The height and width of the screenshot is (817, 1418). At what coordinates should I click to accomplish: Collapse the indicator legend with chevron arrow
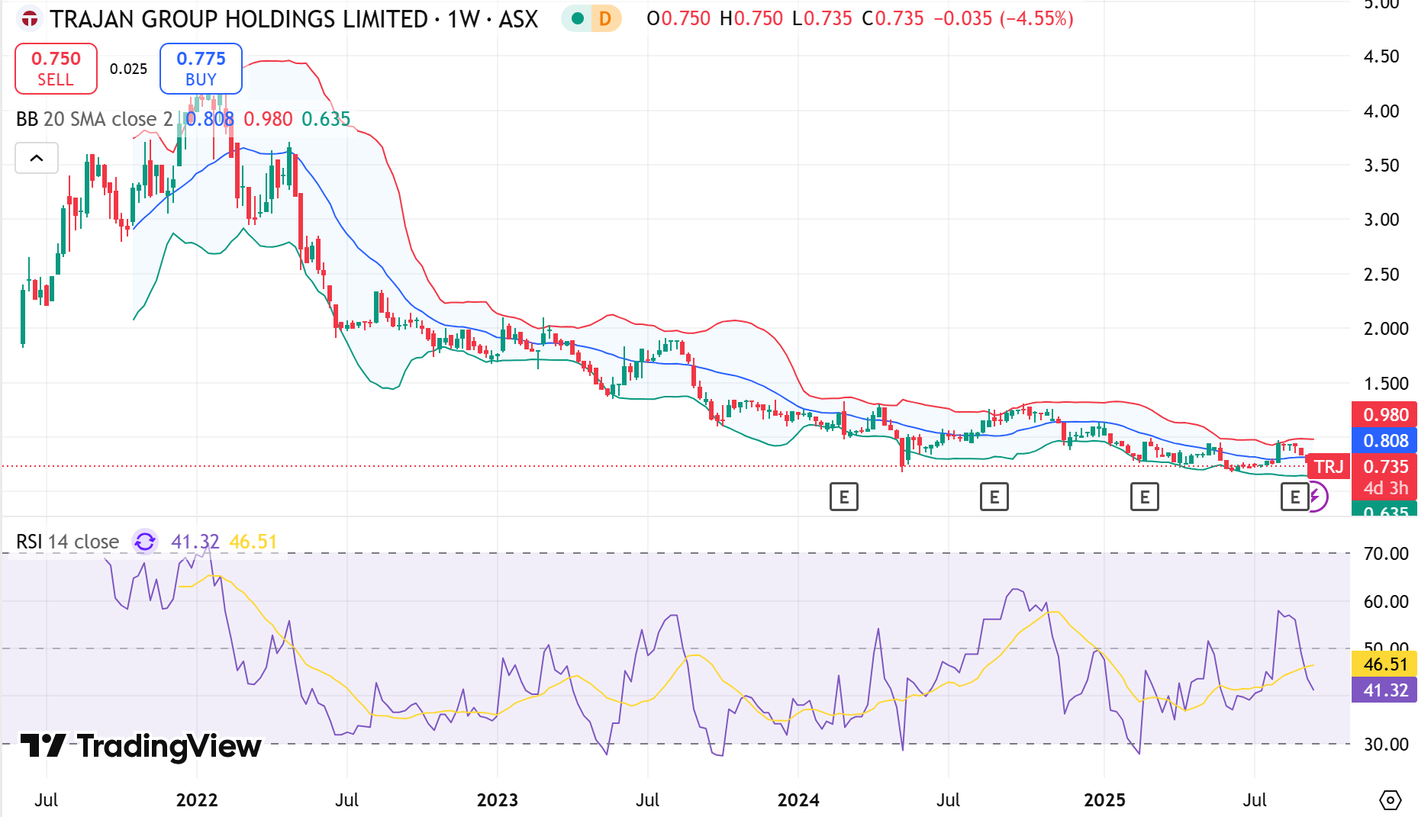pyautogui.click(x=37, y=158)
